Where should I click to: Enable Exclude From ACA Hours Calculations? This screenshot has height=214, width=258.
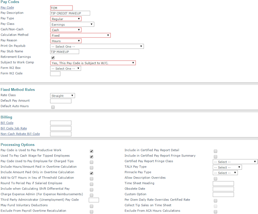point(215,212)
